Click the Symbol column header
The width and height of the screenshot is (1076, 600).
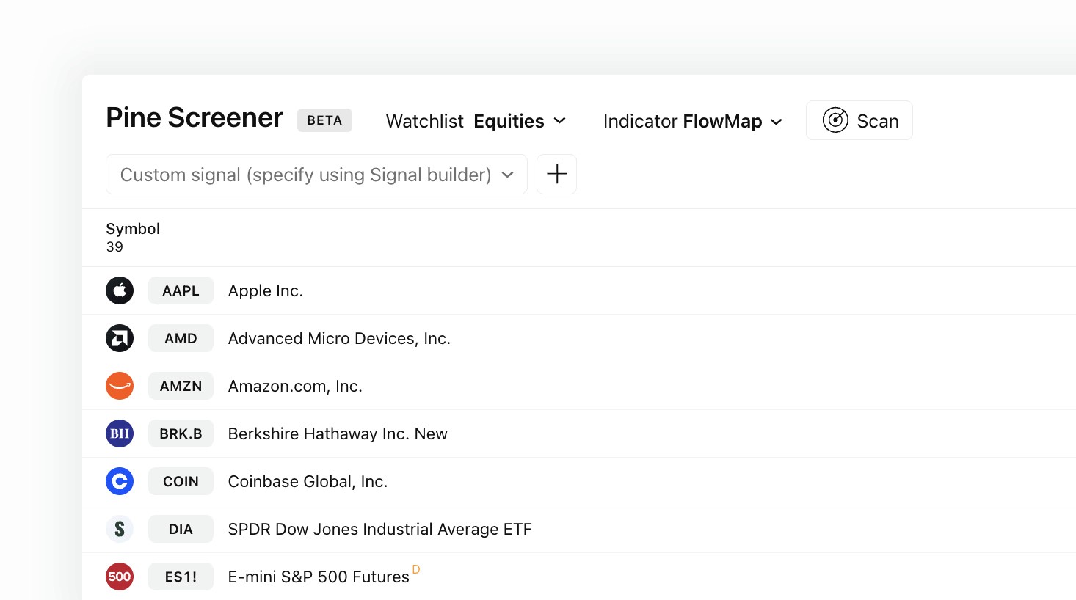click(x=133, y=228)
